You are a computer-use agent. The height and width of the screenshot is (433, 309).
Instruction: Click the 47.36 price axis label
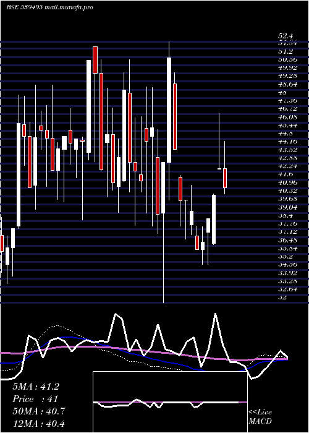288,100
